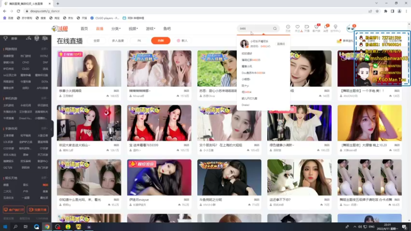411x231 pixels.
Task: Open the 客户端 client download icon
Action: point(316,28)
